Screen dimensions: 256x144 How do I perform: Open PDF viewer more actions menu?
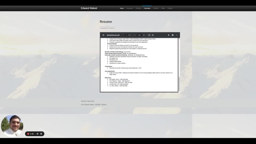click(x=176, y=35)
